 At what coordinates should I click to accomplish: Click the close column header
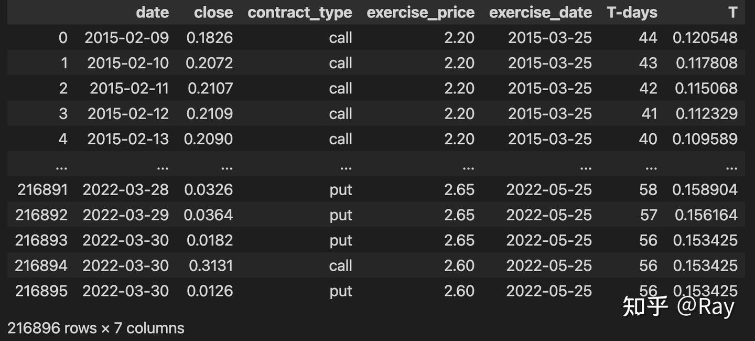[213, 13]
